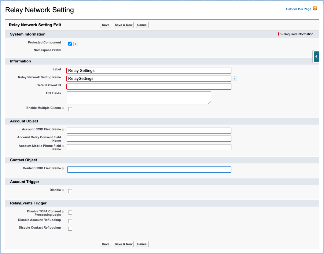Click help icon beside Account Trigger Disable label
Screen dimensions: 324x254
point(63,190)
